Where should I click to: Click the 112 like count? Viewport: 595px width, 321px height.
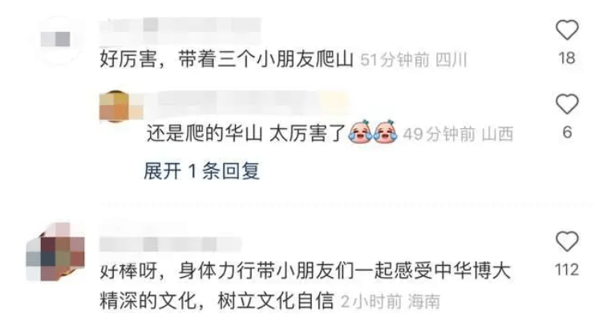[x=567, y=270]
